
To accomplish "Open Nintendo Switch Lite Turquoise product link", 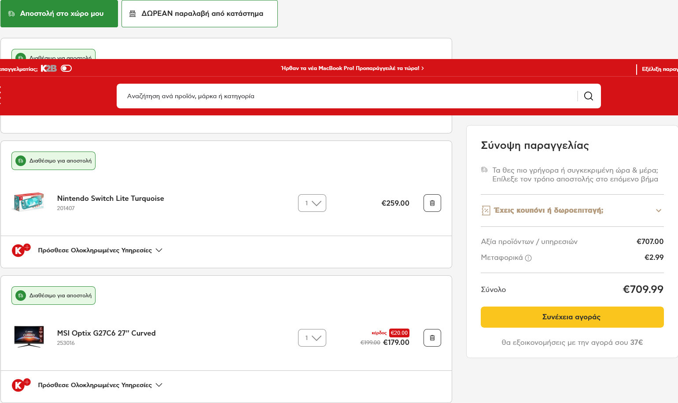I will pyautogui.click(x=111, y=199).
